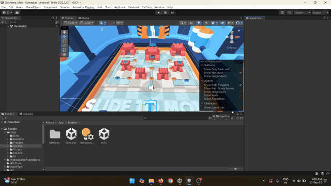This screenshot has width=331, height=186.
Task: Open the scene camera settings dropdown
Action: 230,23
